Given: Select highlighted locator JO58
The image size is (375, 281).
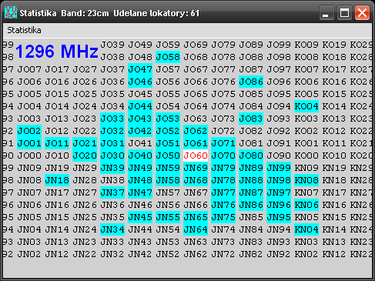Looking at the screenshot, I should pyautogui.click(x=168, y=57).
